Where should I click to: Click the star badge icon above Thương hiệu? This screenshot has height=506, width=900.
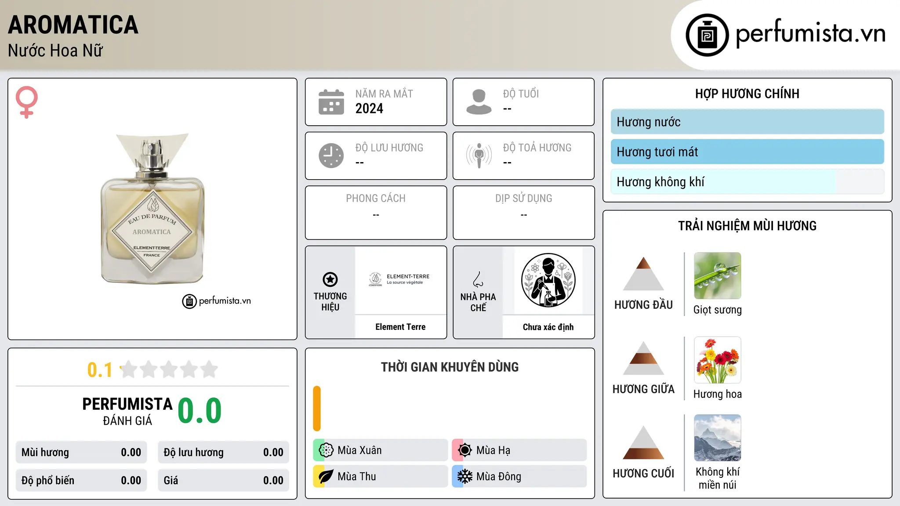tap(330, 279)
